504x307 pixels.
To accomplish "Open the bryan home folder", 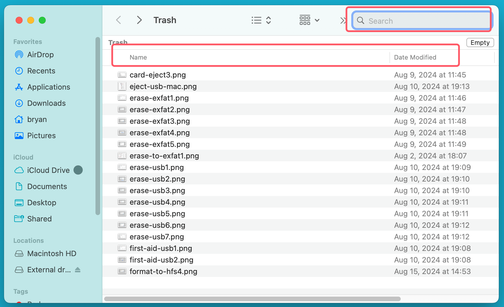I will [37, 119].
